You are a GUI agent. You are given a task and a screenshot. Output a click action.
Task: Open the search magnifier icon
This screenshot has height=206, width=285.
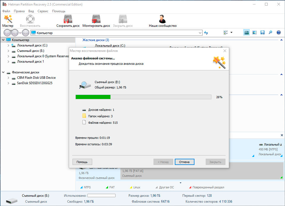click(x=270, y=33)
